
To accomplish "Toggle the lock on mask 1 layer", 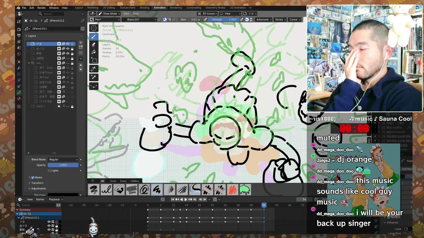I will [72, 106].
